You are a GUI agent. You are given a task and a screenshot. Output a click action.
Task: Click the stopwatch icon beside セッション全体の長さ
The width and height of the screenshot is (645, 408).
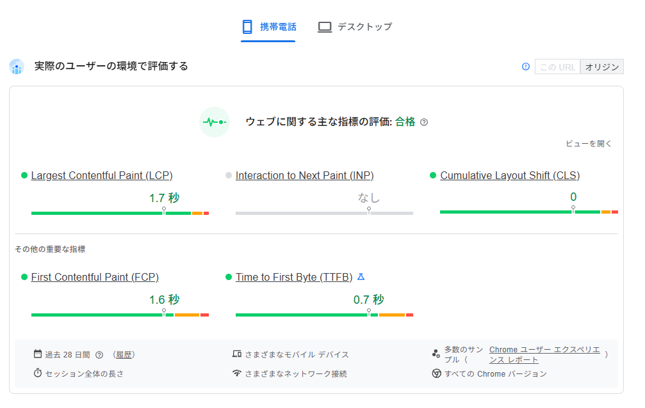[38, 373]
